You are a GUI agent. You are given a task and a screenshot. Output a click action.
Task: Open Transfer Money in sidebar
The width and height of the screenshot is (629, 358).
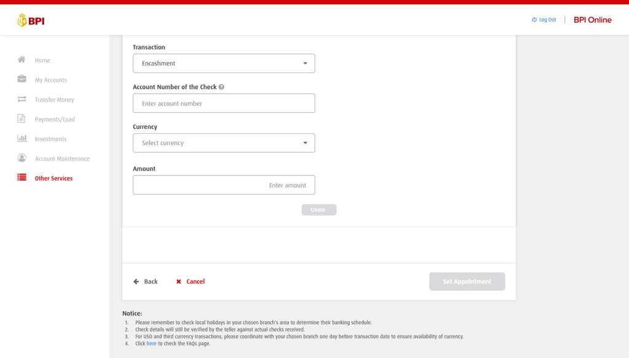(x=54, y=99)
